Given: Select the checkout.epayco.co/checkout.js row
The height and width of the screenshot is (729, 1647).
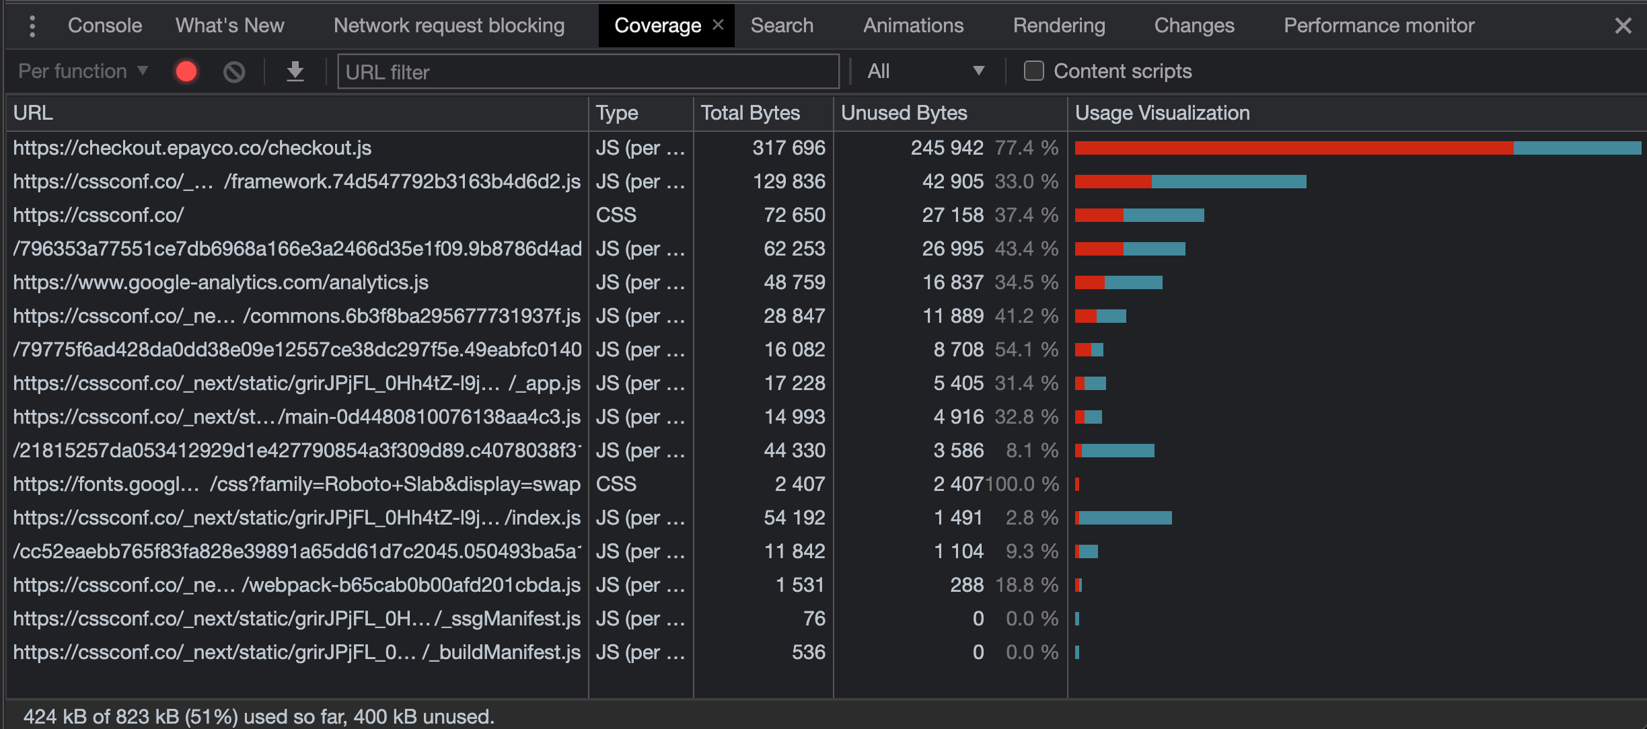Looking at the screenshot, I should point(192,148).
